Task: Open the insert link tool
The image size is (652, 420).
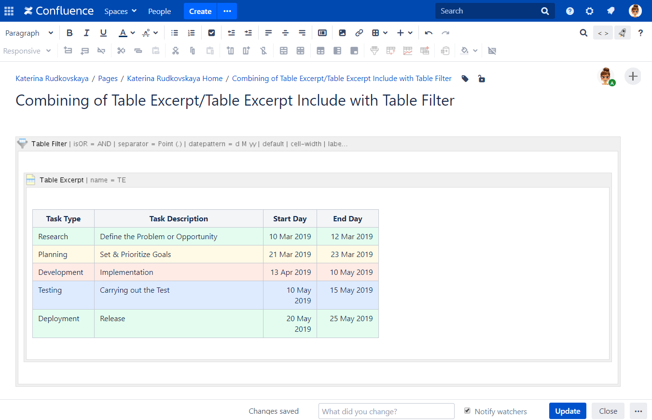Action: [x=359, y=33]
